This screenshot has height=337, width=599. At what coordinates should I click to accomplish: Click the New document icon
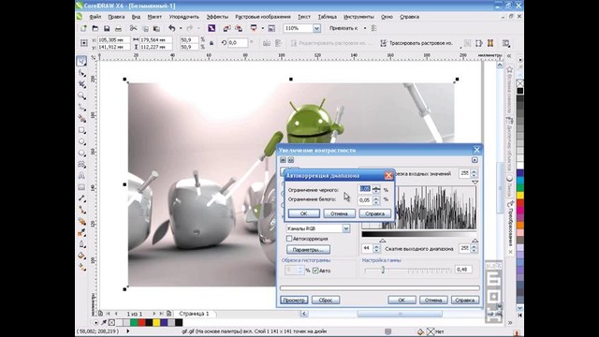[83, 28]
